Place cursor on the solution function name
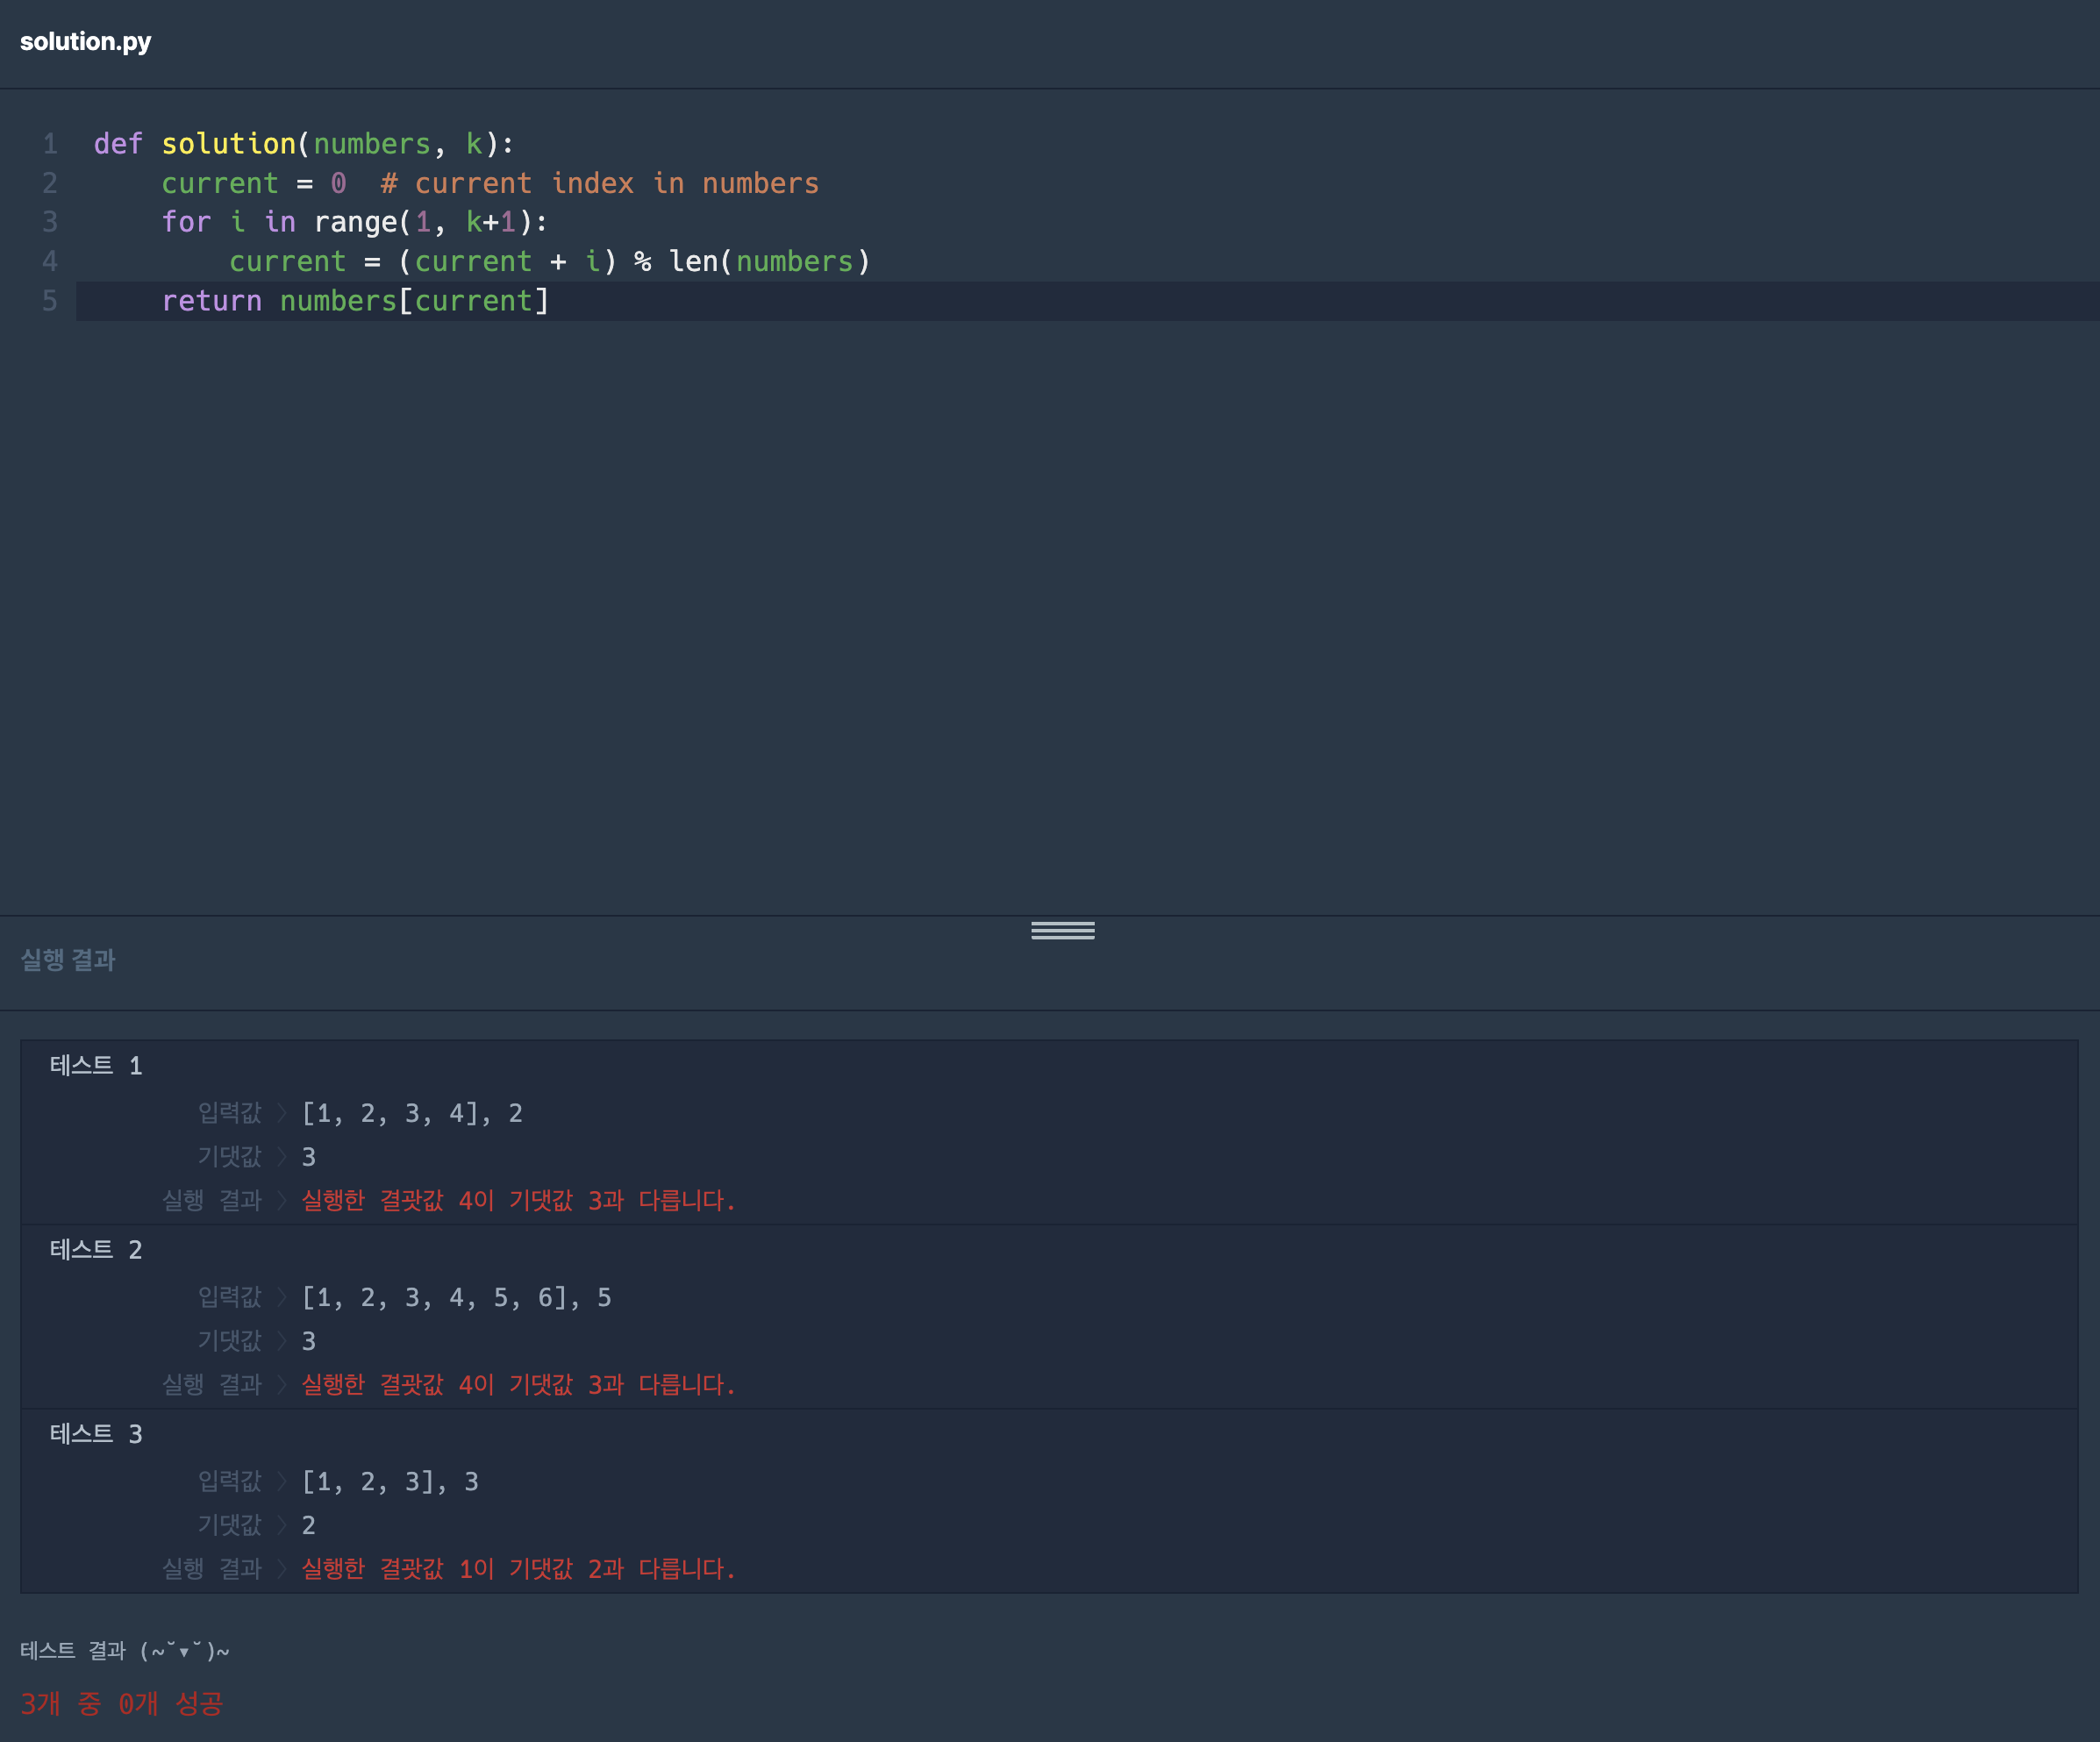This screenshot has width=2100, height=1742. point(228,144)
